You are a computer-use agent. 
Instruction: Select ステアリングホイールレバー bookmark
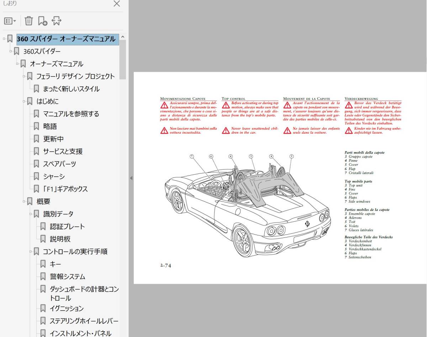(x=84, y=321)
